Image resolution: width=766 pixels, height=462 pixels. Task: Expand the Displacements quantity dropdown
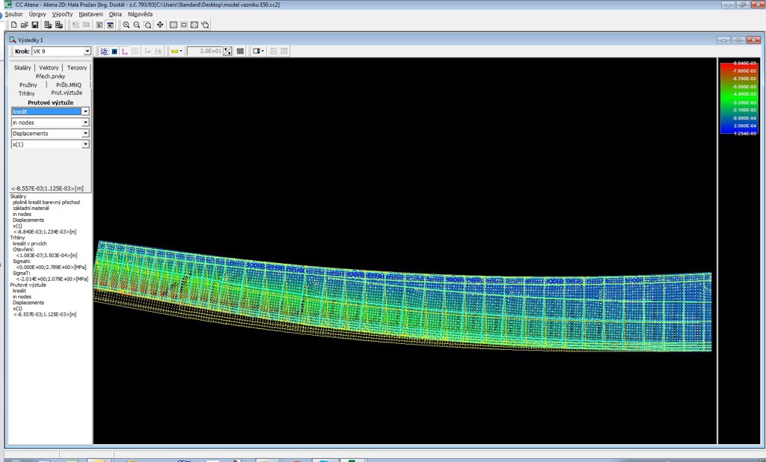85,134
